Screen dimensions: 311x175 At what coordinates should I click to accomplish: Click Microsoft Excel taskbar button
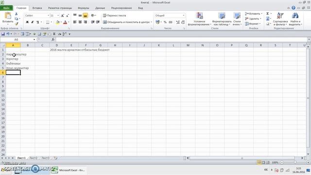[68, 170]
